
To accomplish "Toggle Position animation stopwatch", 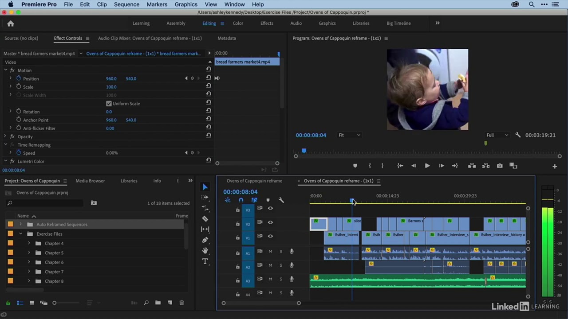I will (19, 78).
